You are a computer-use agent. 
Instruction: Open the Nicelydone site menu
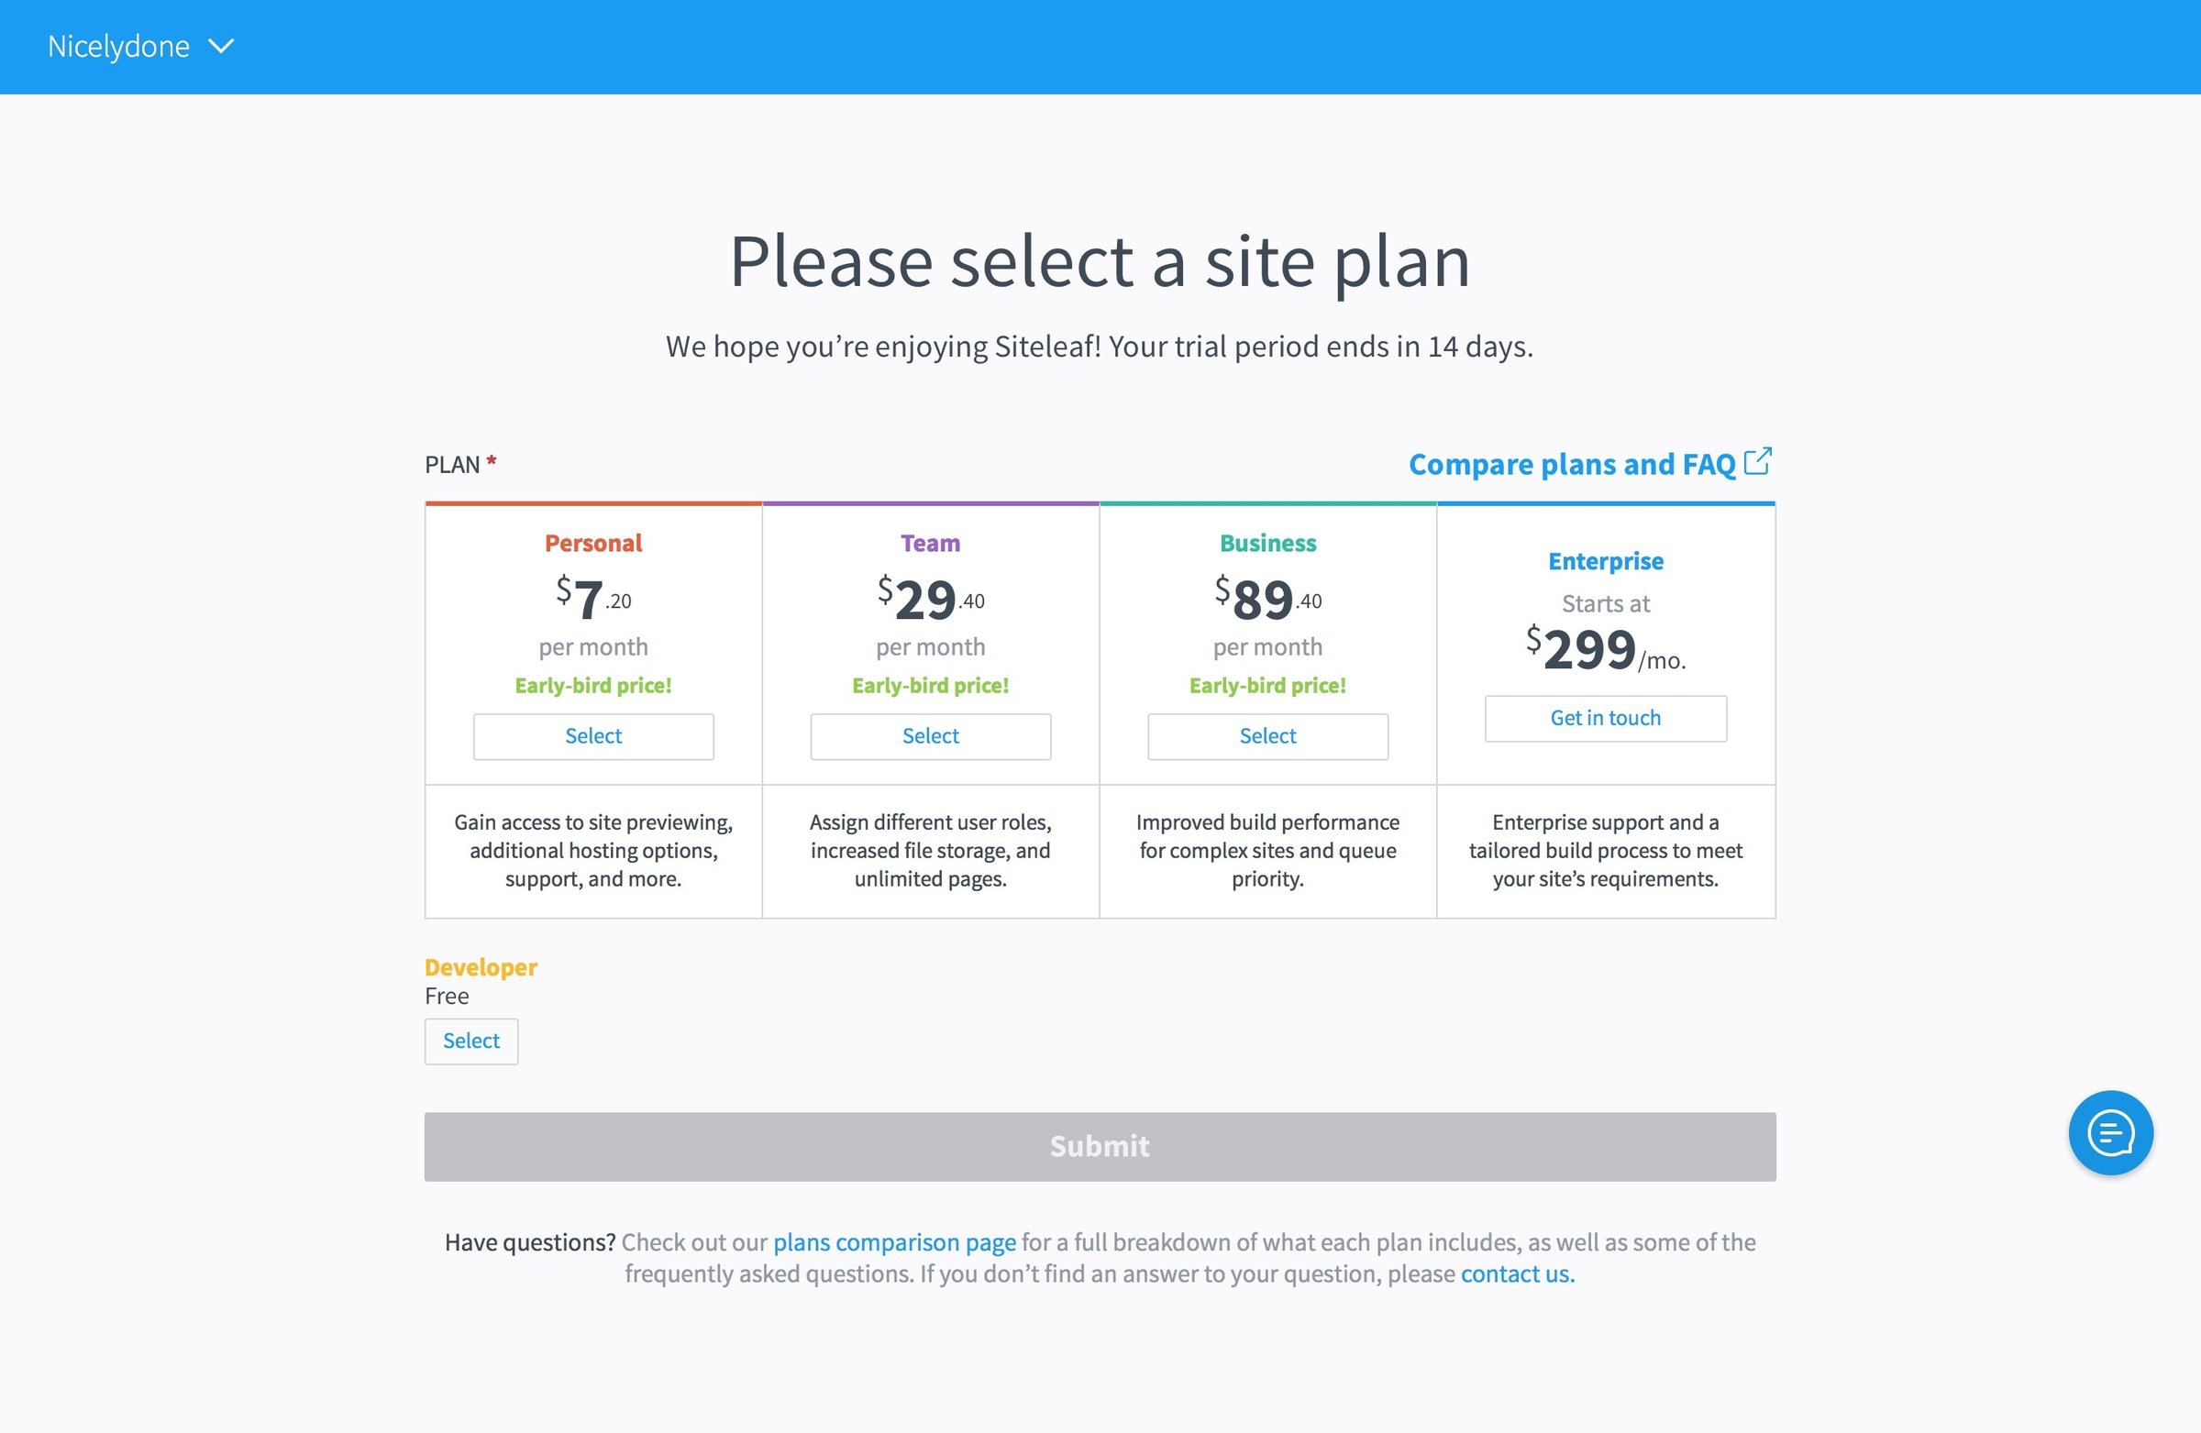[140, 46]
